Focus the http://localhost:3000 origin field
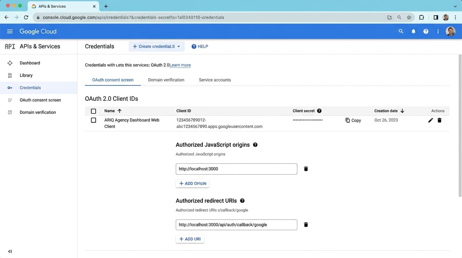462x258 pixels. click(236, 169)
